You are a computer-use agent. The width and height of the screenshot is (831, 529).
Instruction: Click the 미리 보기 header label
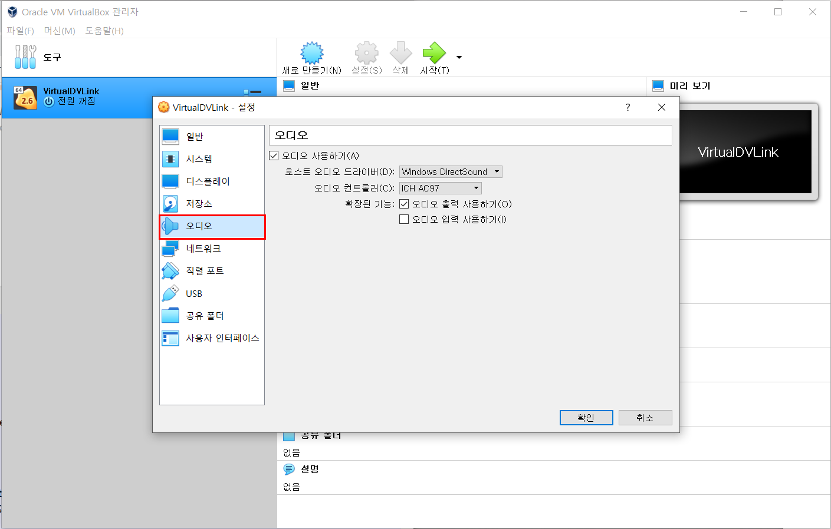tap(690, 86)
